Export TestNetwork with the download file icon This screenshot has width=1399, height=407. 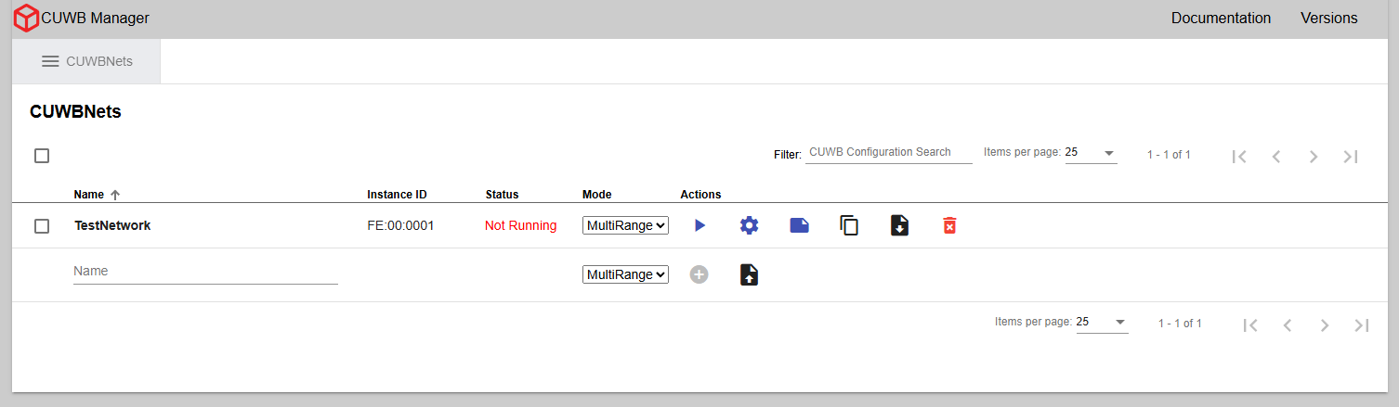pos(899,225)
